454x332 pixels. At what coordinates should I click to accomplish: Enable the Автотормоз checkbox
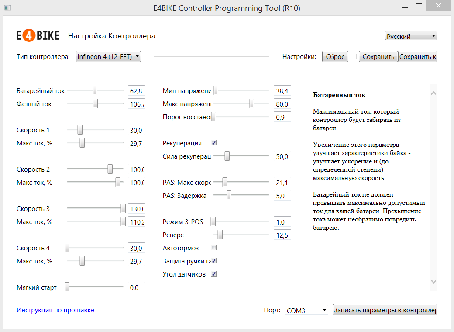coord(214,248)
